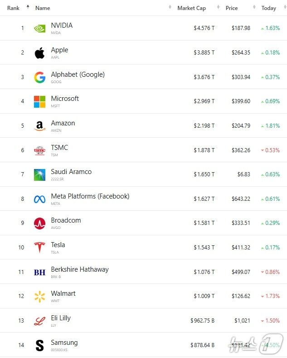The image size is (287, 358).
Task: Sort by Today change column
Action: pos(268,8)
